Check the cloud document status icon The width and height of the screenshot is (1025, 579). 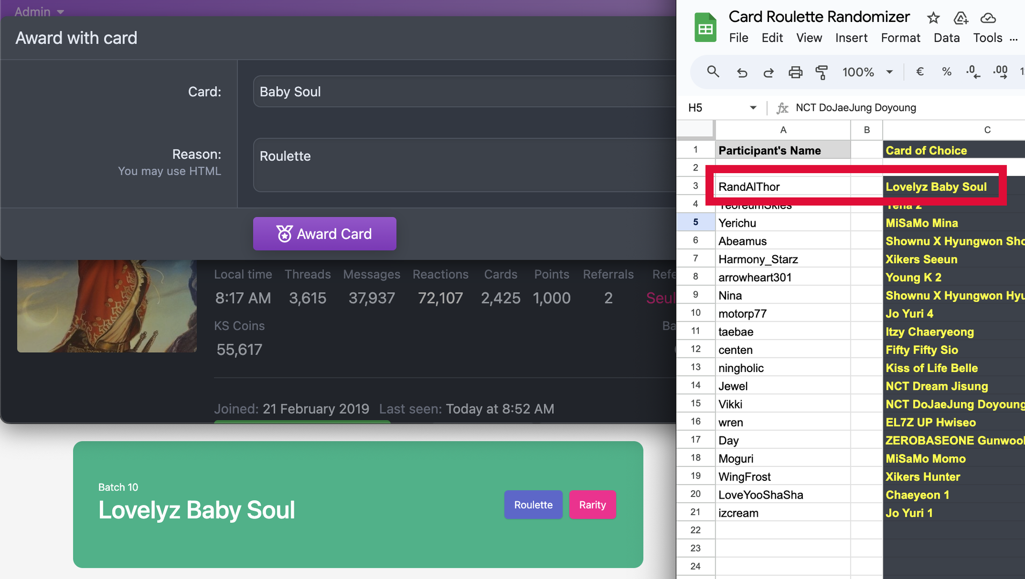[x=988, y=18]
